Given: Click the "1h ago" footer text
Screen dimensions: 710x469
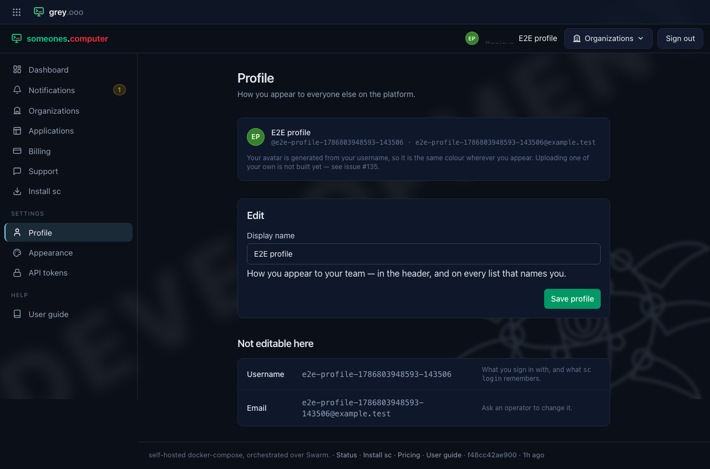Looking at the screenshot, I should pyautogui.click(x=534, y=455).
